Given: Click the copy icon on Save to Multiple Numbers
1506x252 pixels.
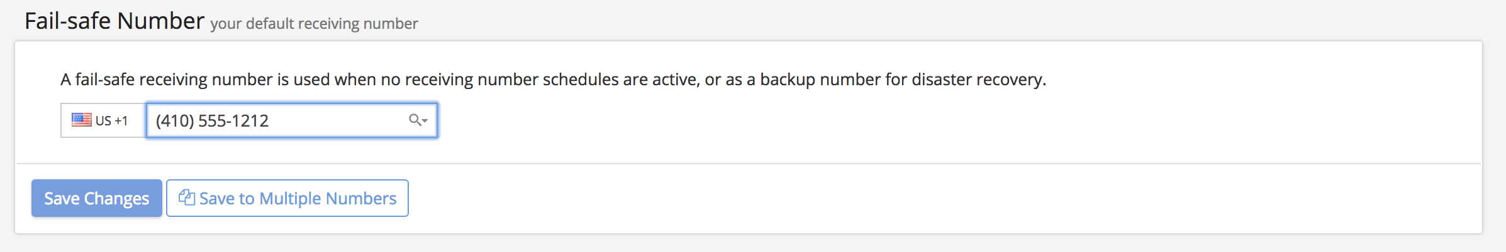Looking at the screenshot, I should pos(186,197).
